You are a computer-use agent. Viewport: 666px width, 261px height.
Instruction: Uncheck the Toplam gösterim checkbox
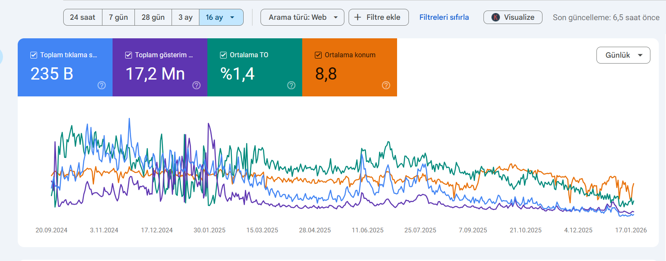pyautogui.click(x=129, y=55)
